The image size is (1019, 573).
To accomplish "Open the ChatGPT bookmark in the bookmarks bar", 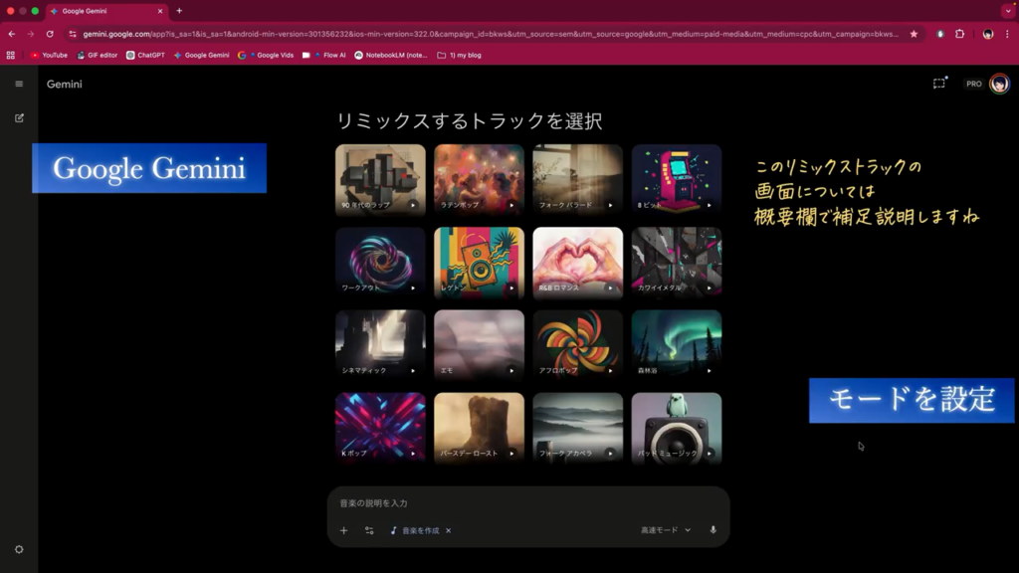I will tap(145, 55).
